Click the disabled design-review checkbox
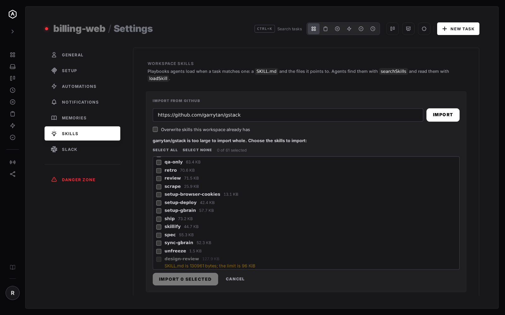This screenshot has width=505, height=315. (x=159, y=259)
